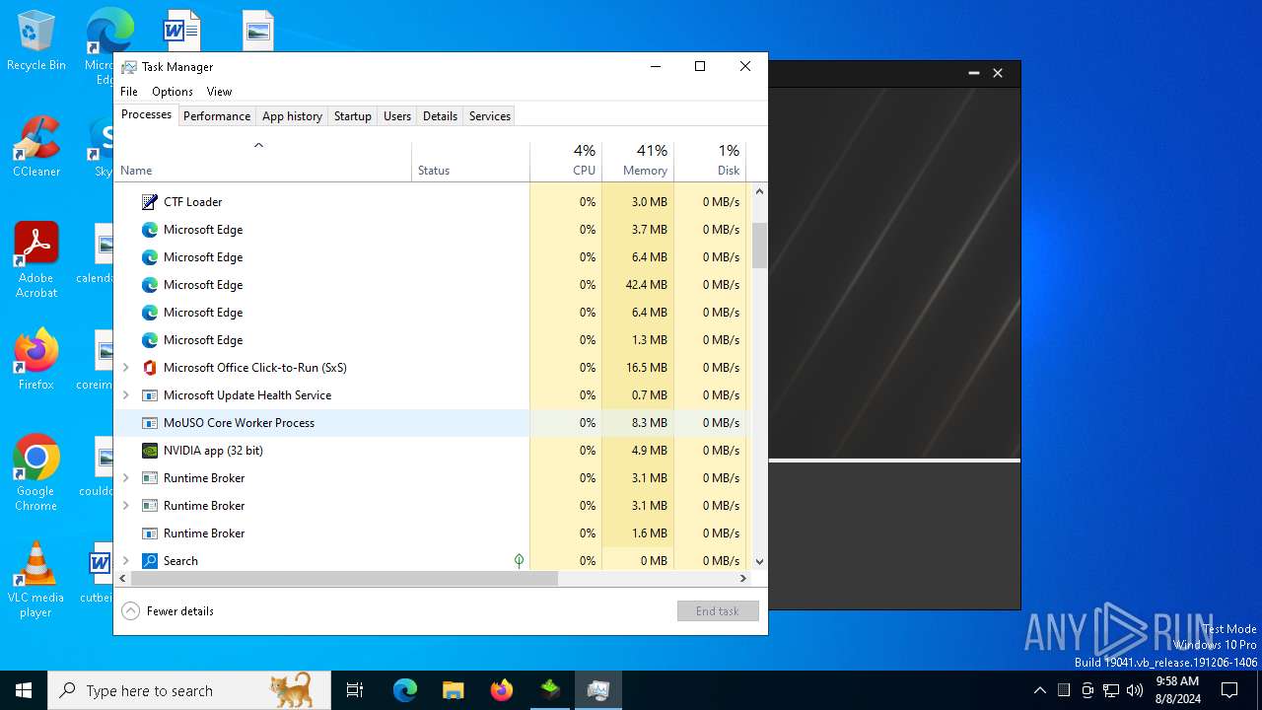Close the dark background window
Viewport: 1262px width, 710px height.
[x=998, y=73]
